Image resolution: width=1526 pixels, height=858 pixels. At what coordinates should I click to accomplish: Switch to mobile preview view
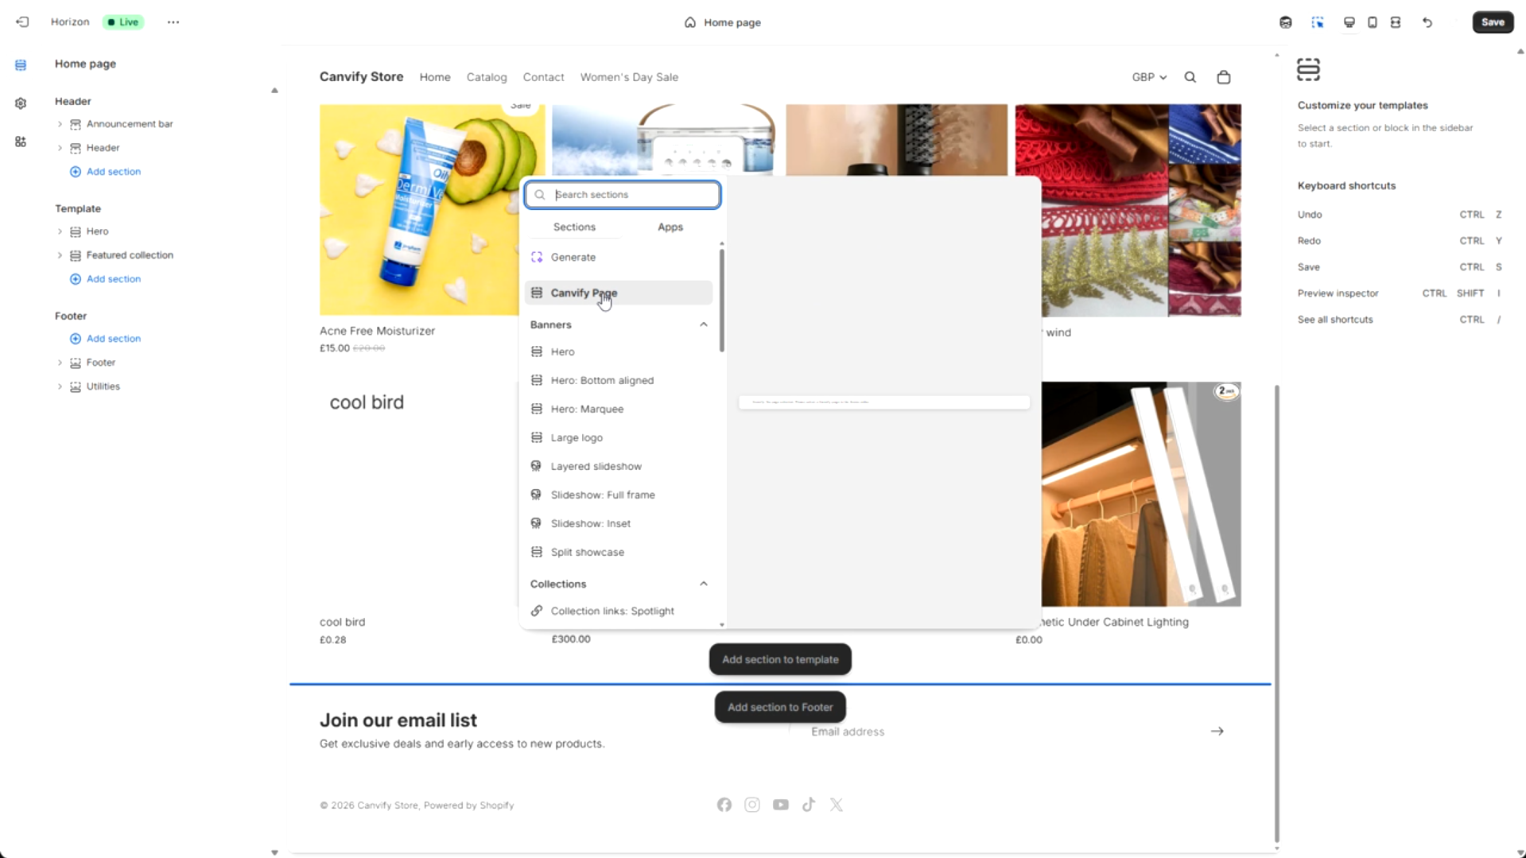(x=1372, y=22)
